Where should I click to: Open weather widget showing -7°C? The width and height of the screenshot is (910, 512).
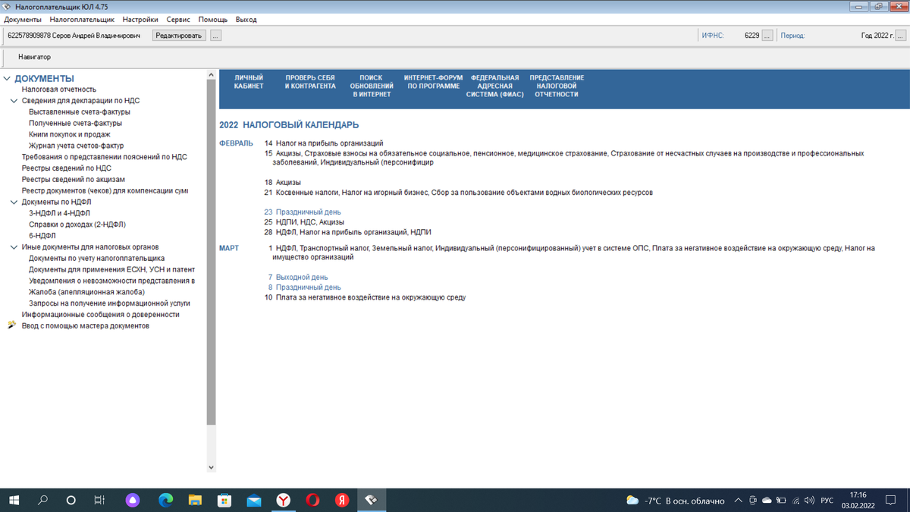[x=676, y=501]
